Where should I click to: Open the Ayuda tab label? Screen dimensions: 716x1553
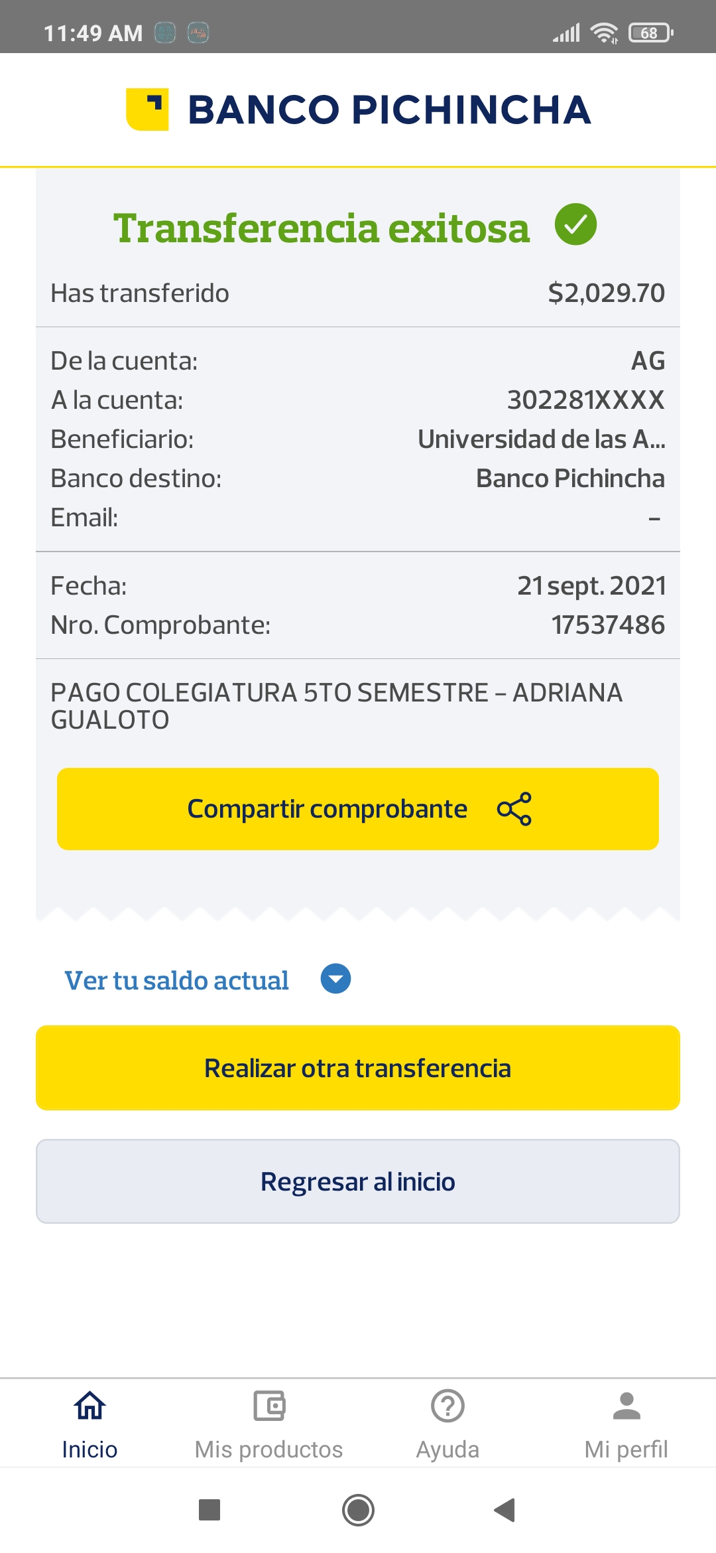pyautogui.click(x=447, y=1449)
